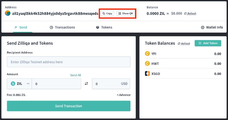Refresh the Token Balances list
228x120 pixels.
tap(184, 43)
